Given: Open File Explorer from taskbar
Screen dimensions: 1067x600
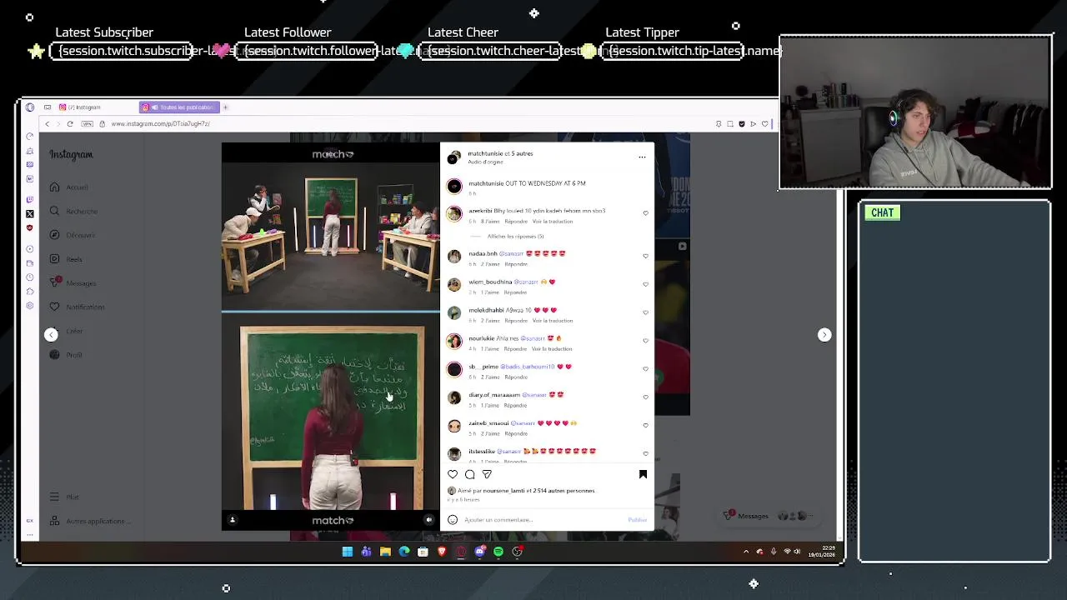Looking at the screenshot, I should [385, 552].
